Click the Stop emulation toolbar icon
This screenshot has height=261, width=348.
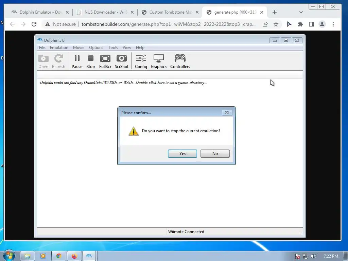(x=90, y=61)
